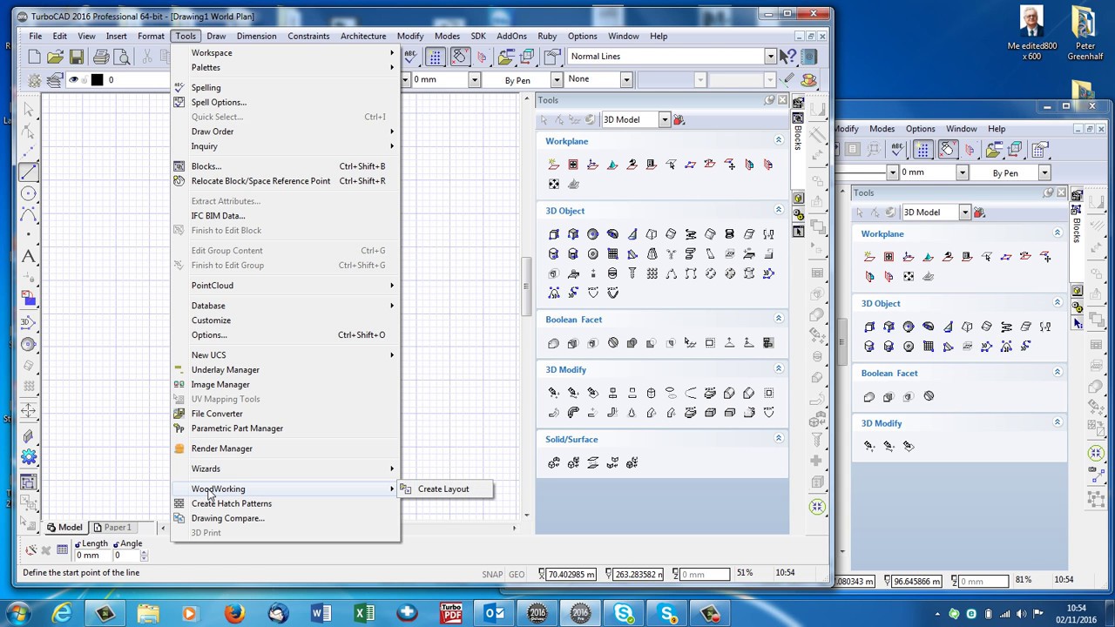
Task: Open Excel from taskbar
Action: 364,614
